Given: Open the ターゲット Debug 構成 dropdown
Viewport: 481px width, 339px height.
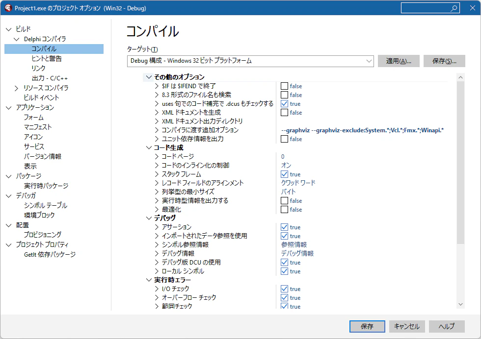Looking at the screenshot, I should (x=250, y=61).
